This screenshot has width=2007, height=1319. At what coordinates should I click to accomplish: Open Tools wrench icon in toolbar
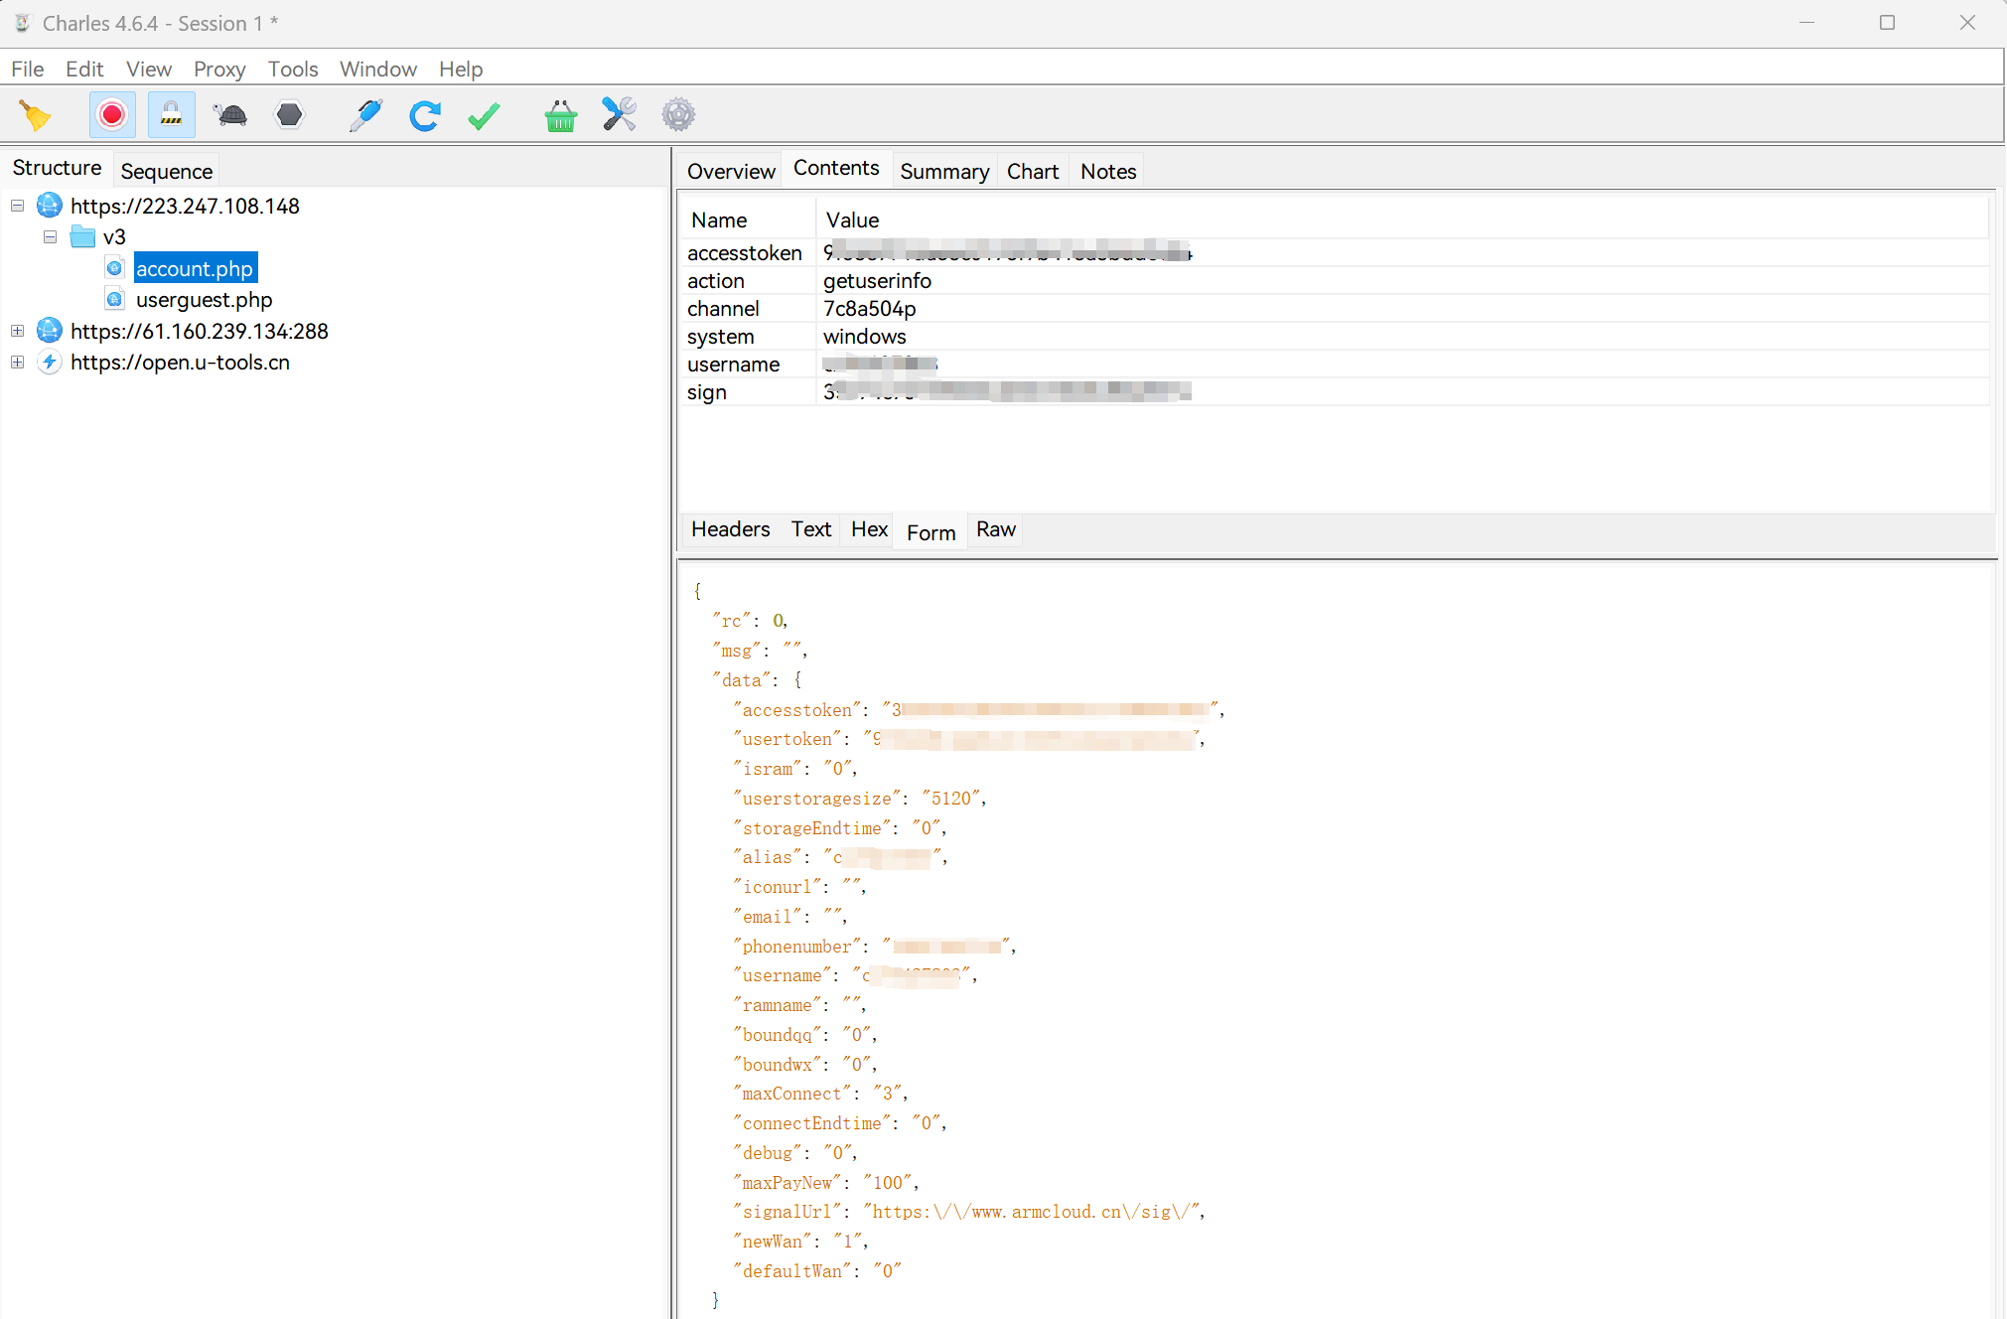(x=619, y=115)
